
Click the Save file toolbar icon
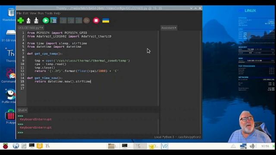coord(36,21)
